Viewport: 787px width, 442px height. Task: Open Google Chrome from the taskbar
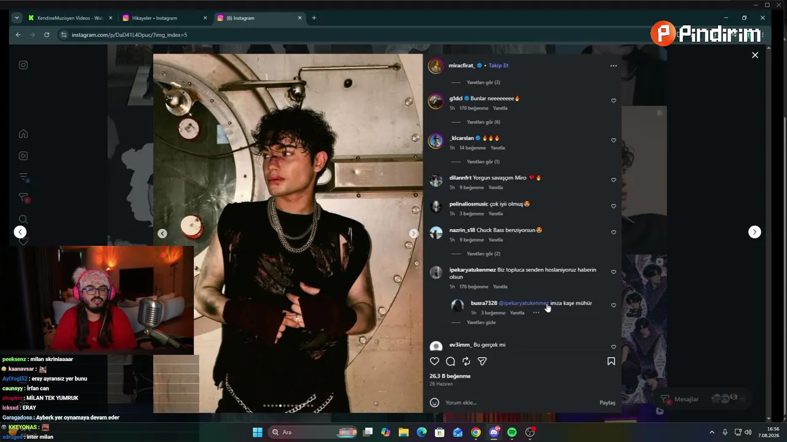pos(476,432)
